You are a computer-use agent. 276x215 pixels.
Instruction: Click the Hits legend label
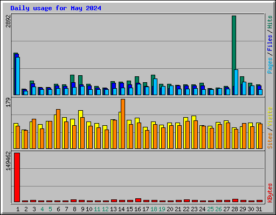(x=270, y=22)
